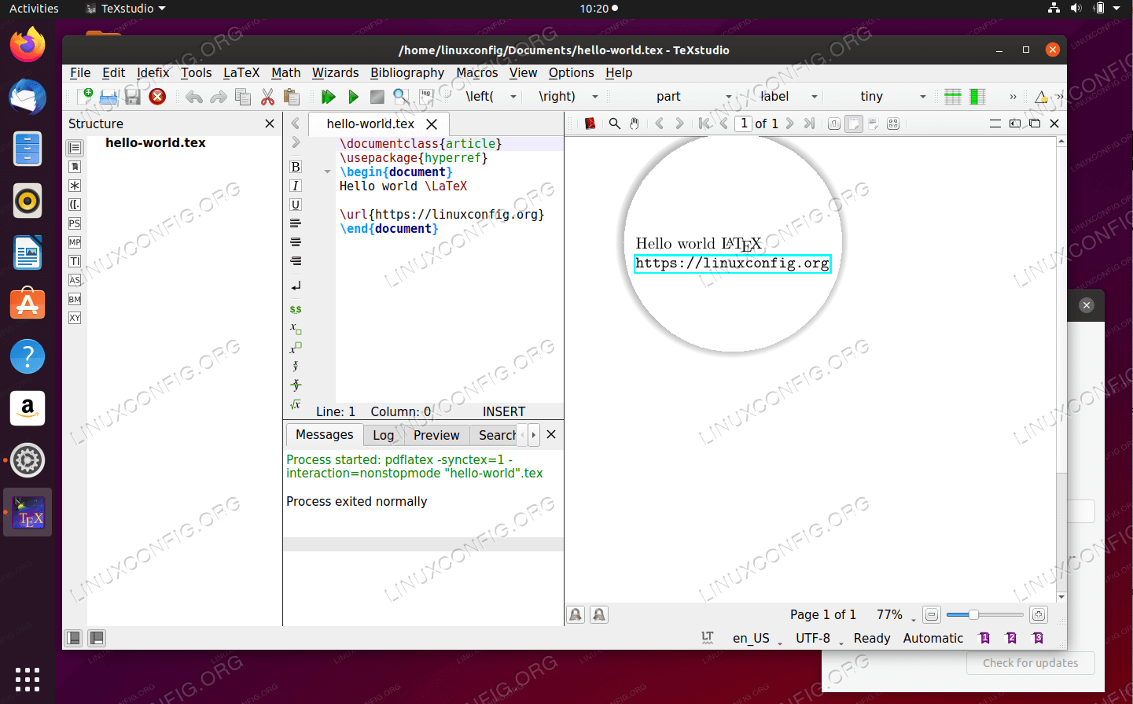Copy selection with the copy icon

(243, 97)
